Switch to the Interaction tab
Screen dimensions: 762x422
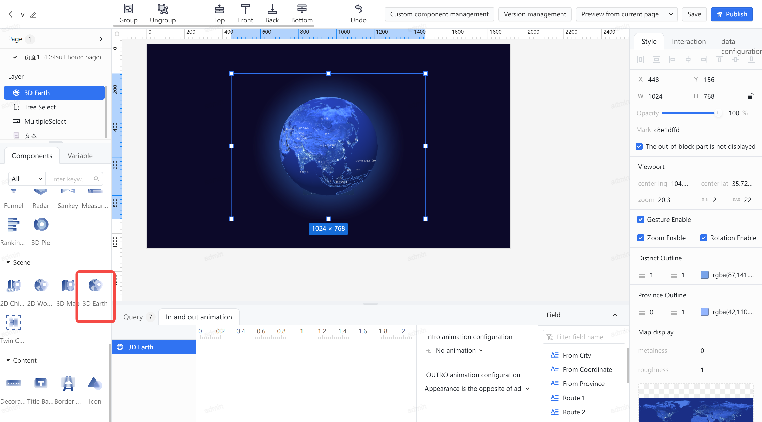pos(688,41)
